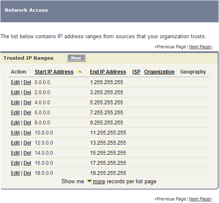Delete the 10.0.0.0 IP range
Viewport: 219px width, 203px height.
(x=27, y=133)
